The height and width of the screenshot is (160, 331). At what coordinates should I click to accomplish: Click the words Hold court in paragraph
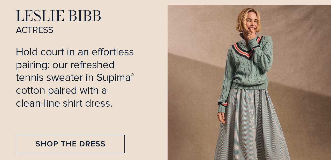point(40,52)
